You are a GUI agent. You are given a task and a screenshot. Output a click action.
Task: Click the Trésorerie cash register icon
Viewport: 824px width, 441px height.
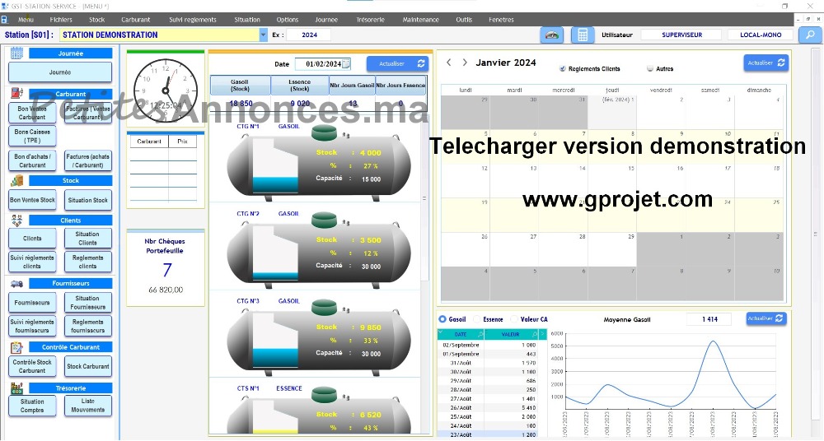click(16, 388)
